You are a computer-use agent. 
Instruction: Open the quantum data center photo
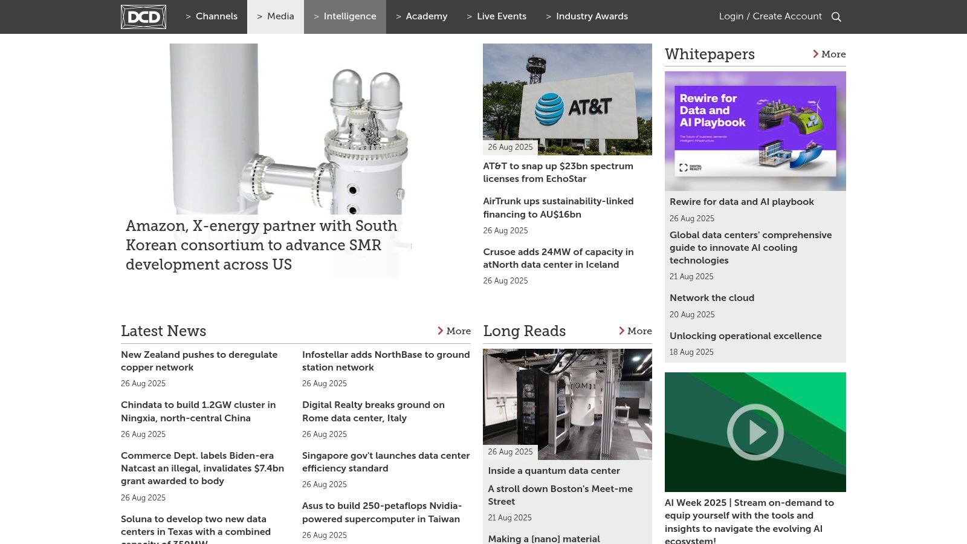coord(567,404)
